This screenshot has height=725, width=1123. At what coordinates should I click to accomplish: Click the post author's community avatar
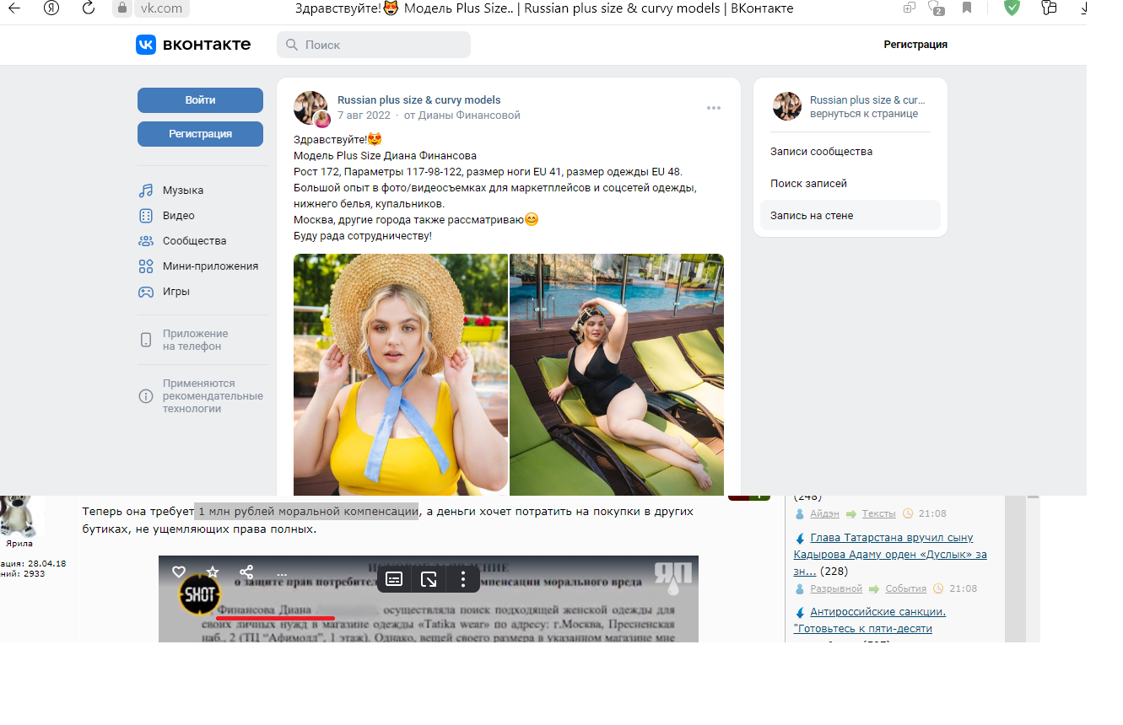click(x=310, y=108)
